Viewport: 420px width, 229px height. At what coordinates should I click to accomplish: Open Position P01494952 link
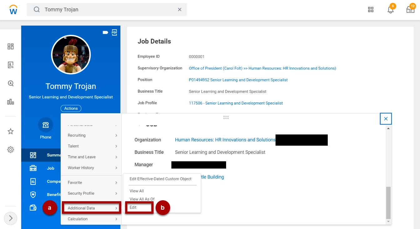click(238, 80)
